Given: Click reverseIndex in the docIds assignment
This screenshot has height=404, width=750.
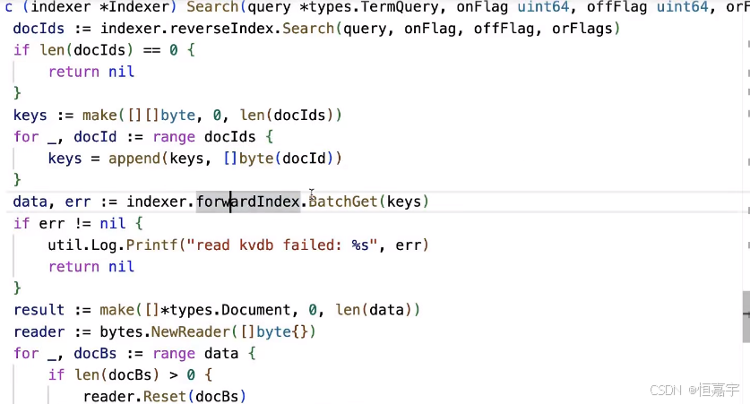Looking at the screenshot, I should tap(221, 29).
